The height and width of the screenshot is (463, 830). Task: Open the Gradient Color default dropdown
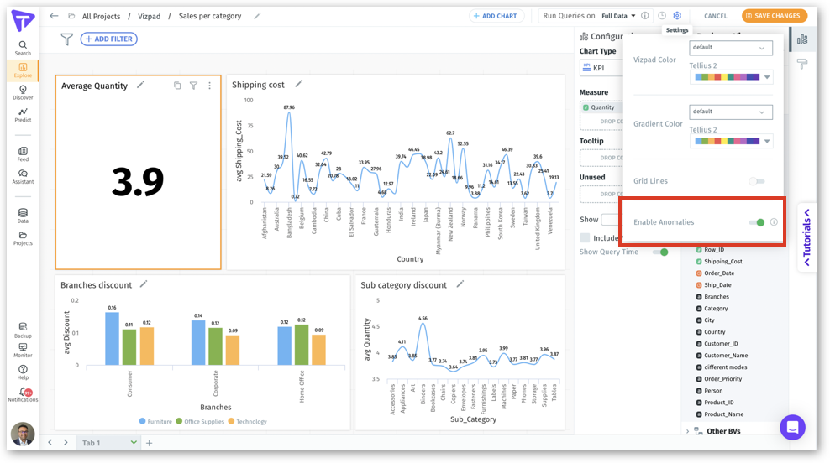point(730,112)
